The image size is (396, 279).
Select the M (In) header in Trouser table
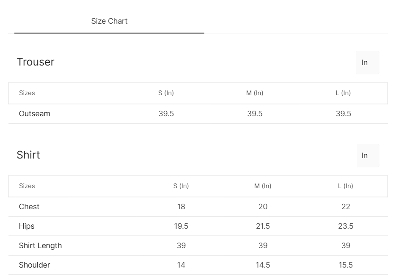coord(255,93)
